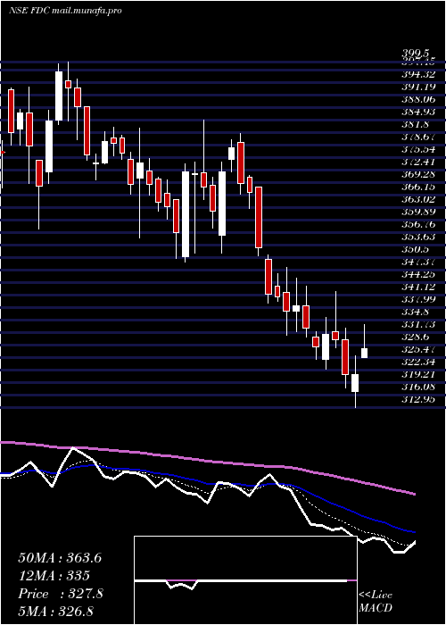The image size is (446, 625).
Task: Click the 350.5 price label
Action: (x=416, y=249)
